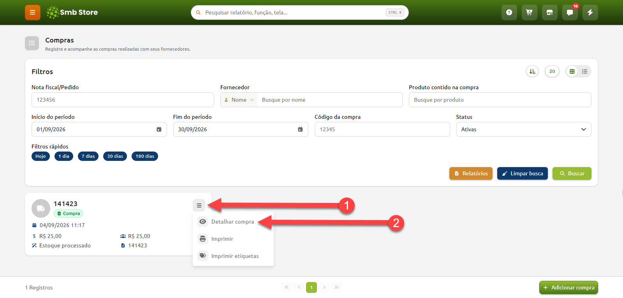Open purchase 141423 options menu icon
This screenshot has width=623, height=298.
tap(199, 205)
